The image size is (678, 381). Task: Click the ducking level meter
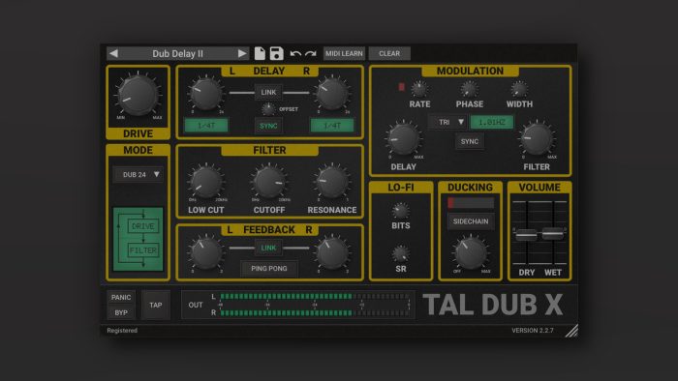point(471,203)
